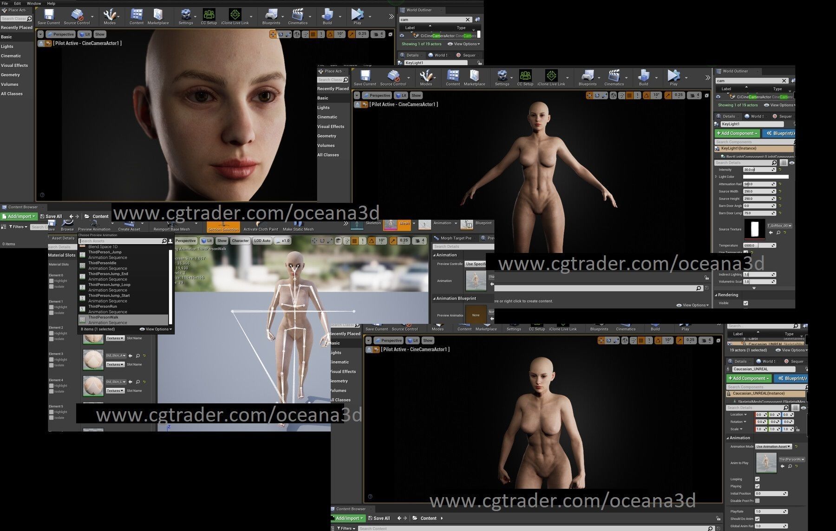Click Build in the top-left face editor toolbar
Screen dimensions: 836x531
(327, 17)
